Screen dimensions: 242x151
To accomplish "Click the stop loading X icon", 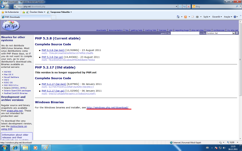I will [189, 6].
